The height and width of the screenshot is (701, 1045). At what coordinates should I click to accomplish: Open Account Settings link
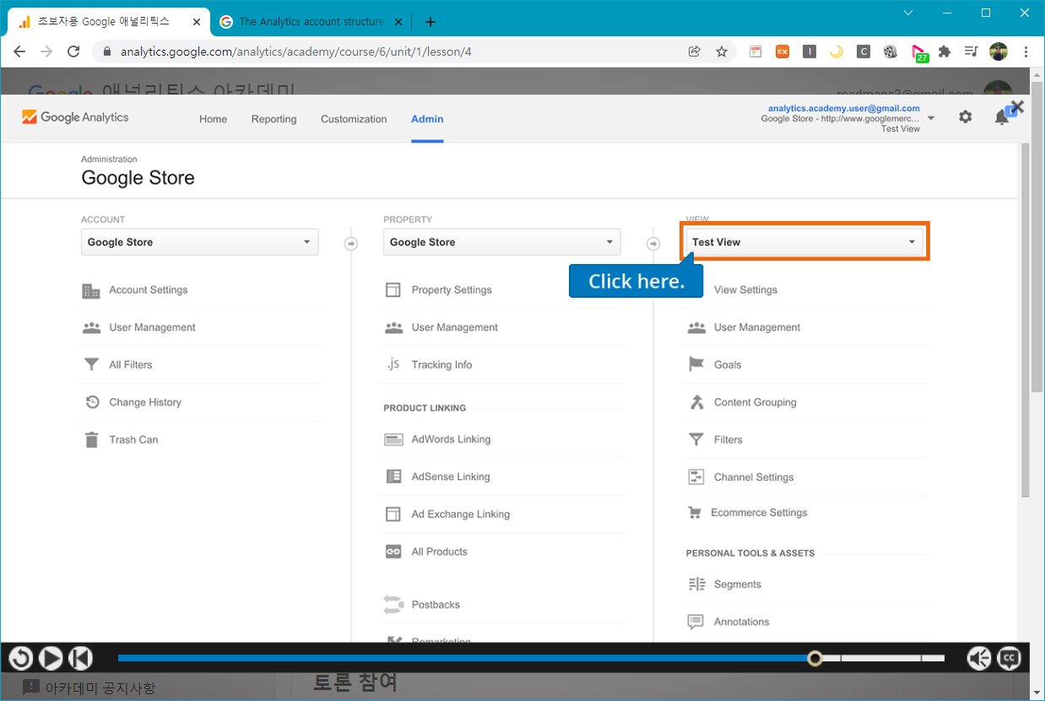pos(149,290)
